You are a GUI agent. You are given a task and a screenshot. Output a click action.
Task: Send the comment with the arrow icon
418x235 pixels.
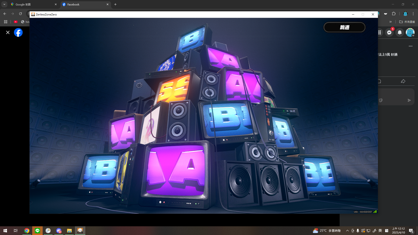click(409, 100)
